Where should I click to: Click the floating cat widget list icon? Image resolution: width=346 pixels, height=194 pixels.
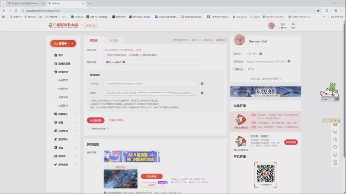point(337,100)
